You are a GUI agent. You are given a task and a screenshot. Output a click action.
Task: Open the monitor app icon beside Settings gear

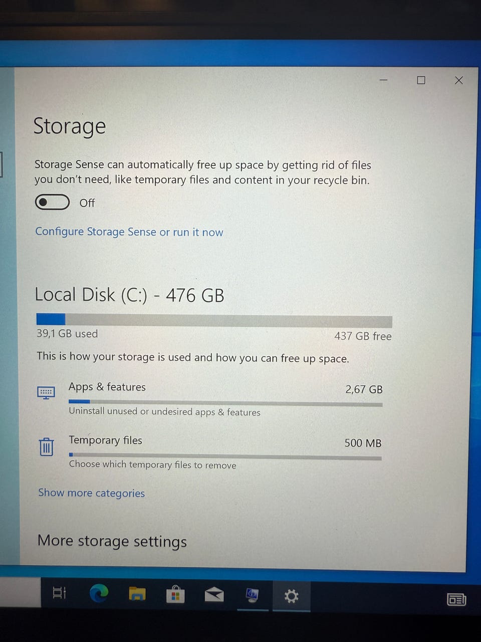[252, 595]
